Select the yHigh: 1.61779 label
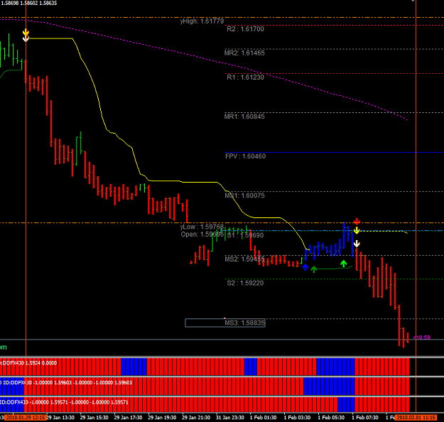 [202, 21]
